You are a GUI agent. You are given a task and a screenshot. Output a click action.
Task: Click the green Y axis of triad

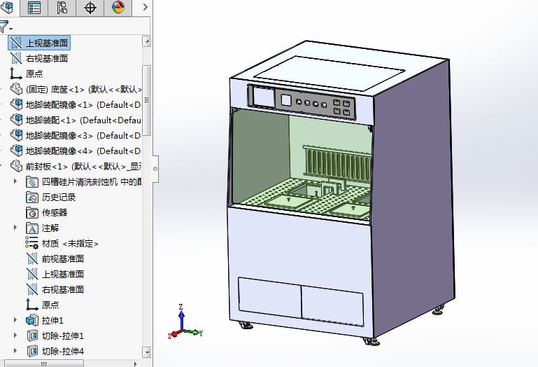pyautogui.click(x=194, y=332)
